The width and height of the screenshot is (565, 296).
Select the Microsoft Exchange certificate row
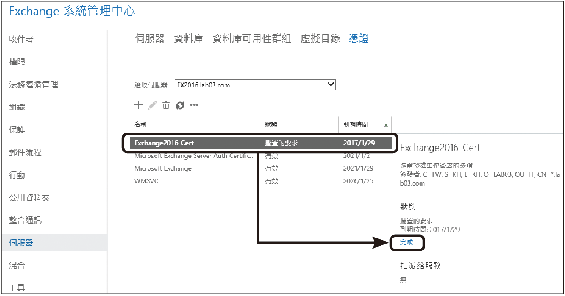pos(260,168)
